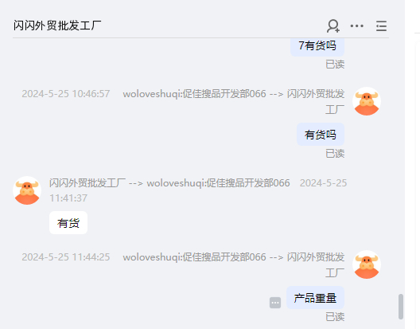Select the 产品重量 message bubble
This screenshot has width=420, height=329.
[x=315, y=298]
